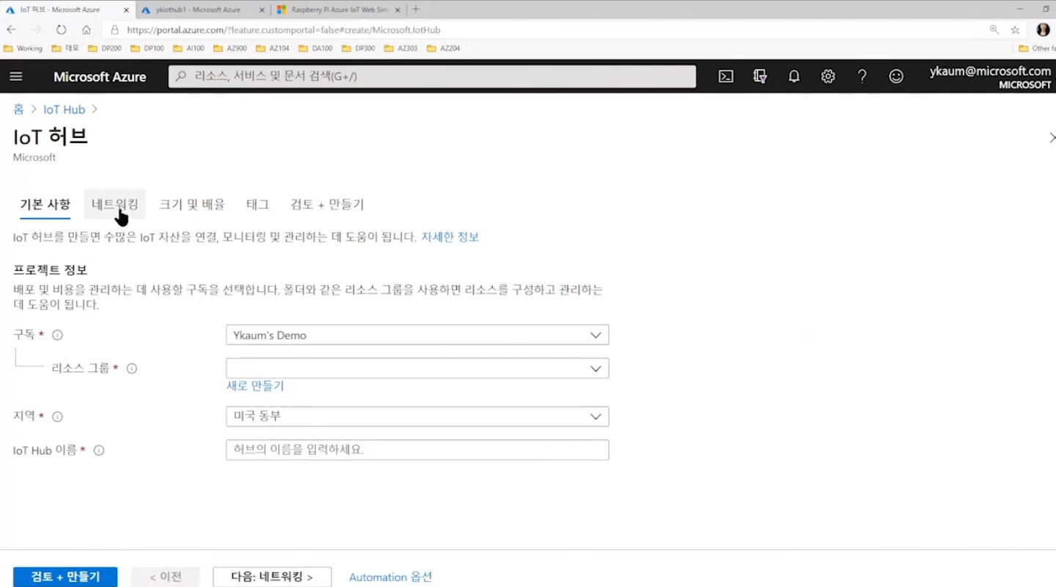Click the info icon next to IoT Hub 이름
Viewport: 1056px width, 587px height.
(99, 450)
